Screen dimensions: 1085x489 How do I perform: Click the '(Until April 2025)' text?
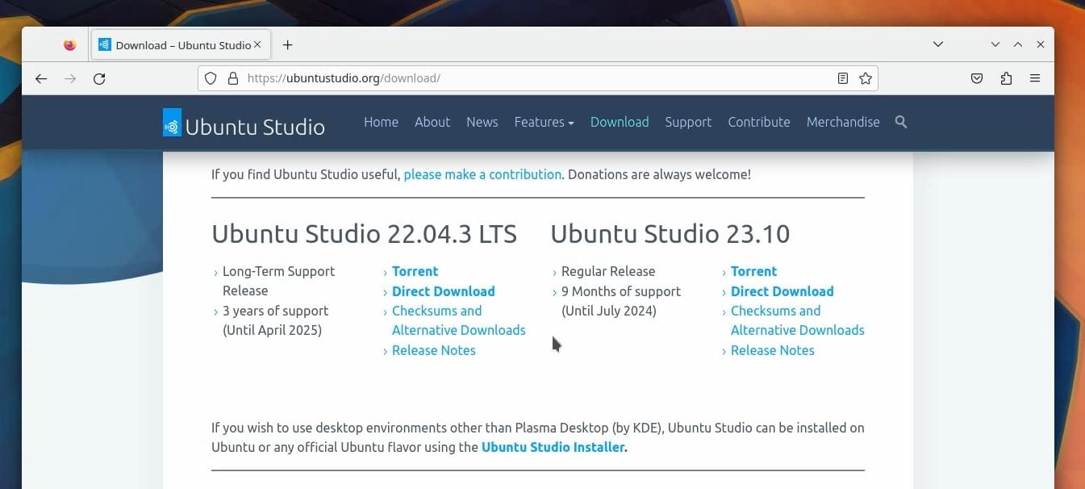(272, 330)
